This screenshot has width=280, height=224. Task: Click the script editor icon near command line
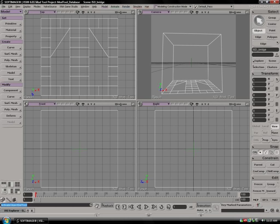click(x=97, y=206)
